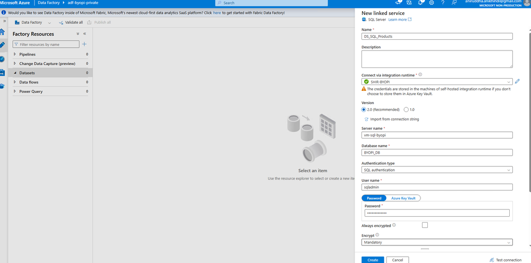Expand the Change Data Capture (preview) node
Viewport: 531px width, 263px height.
(x=14, y=63)
